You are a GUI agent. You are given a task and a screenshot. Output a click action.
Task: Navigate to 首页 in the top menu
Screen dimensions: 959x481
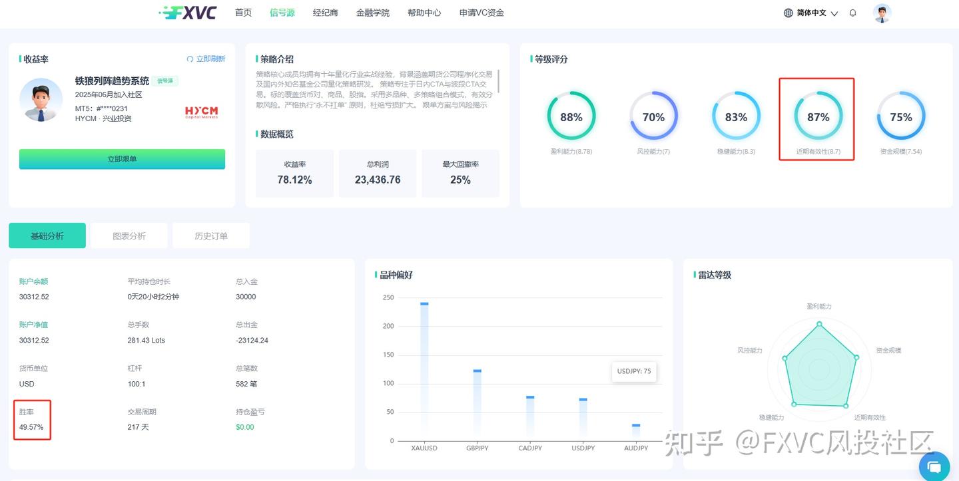242,12
